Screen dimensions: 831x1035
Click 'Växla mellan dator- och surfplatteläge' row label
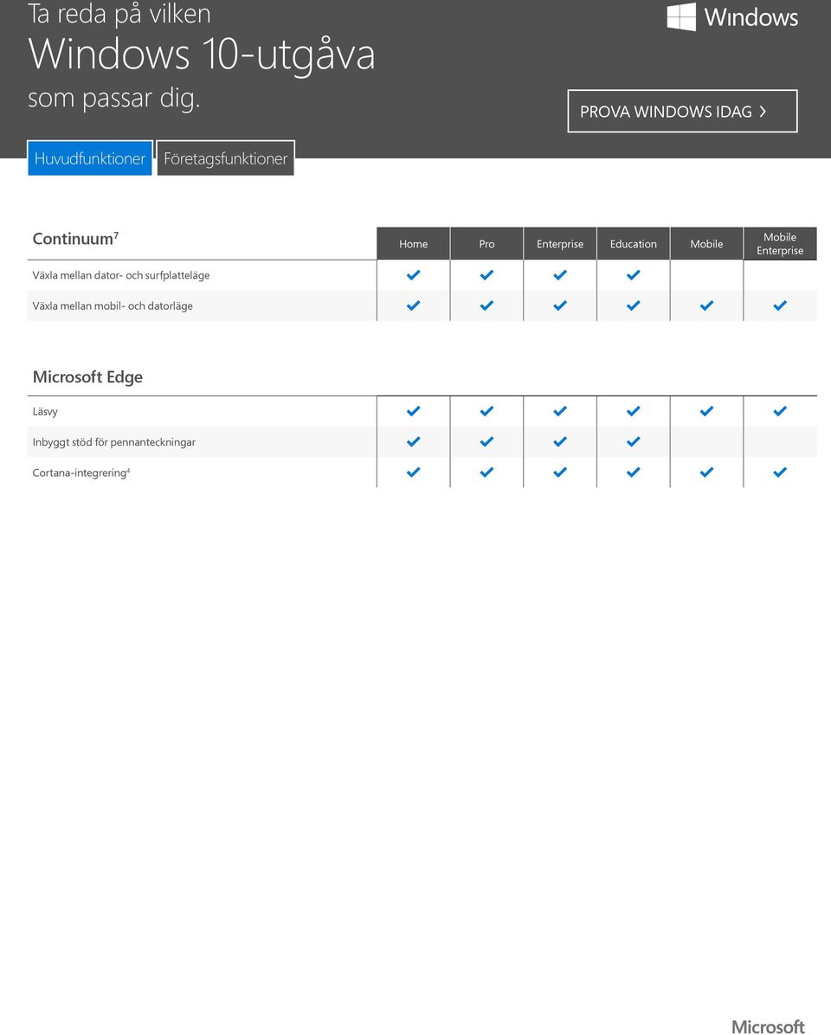coord(121,275)
